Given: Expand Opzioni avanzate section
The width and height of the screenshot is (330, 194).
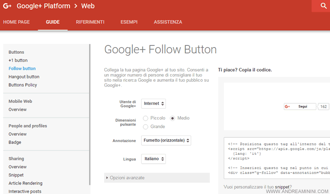Looking at the screenshot, I should (157, 178).
